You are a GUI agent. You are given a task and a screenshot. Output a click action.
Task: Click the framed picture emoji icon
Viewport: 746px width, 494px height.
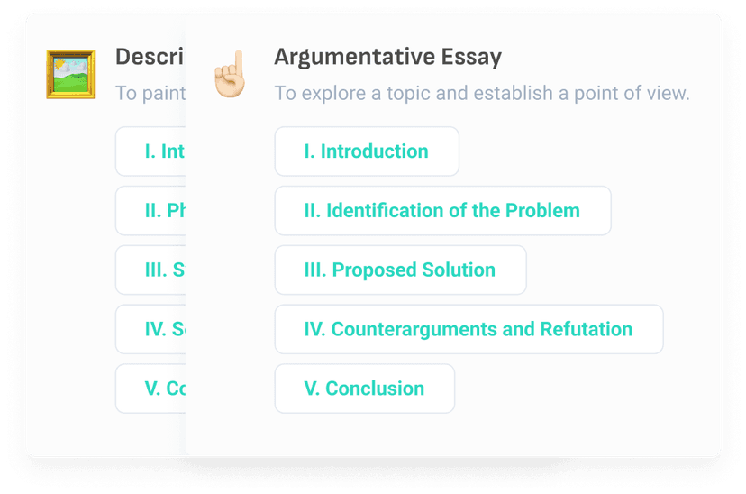[70, 74]
